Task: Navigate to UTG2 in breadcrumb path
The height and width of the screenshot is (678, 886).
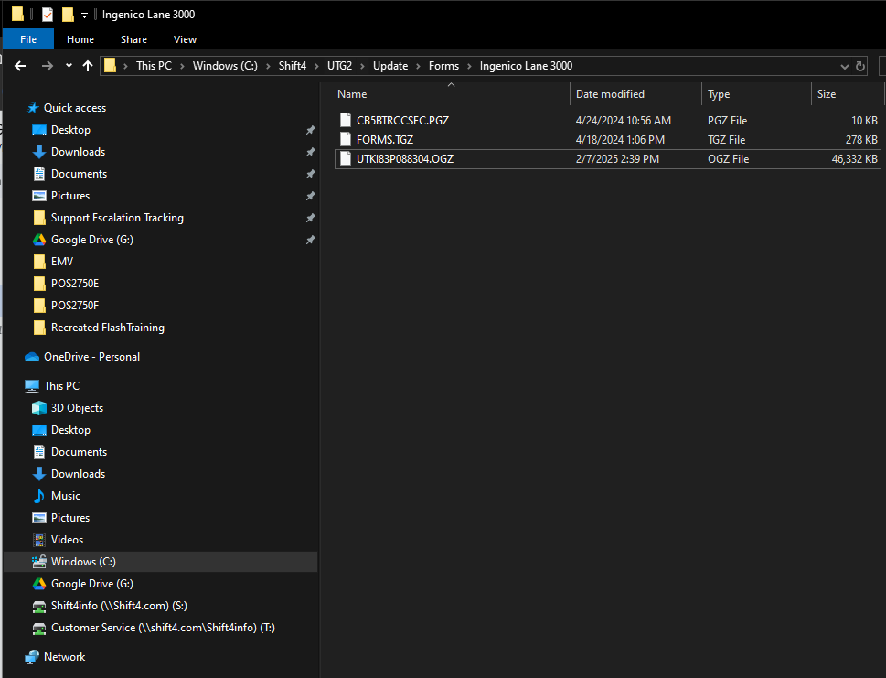Action: [x=339, y=66]
